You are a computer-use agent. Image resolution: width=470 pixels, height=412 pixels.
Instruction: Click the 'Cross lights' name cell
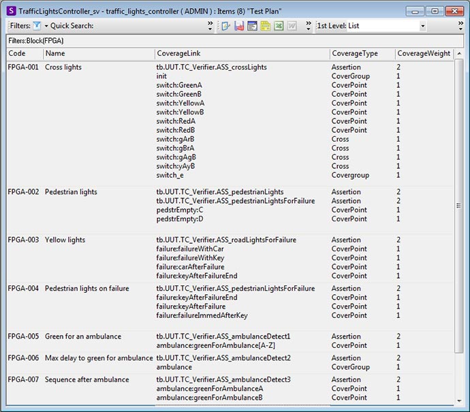[63, 67]
